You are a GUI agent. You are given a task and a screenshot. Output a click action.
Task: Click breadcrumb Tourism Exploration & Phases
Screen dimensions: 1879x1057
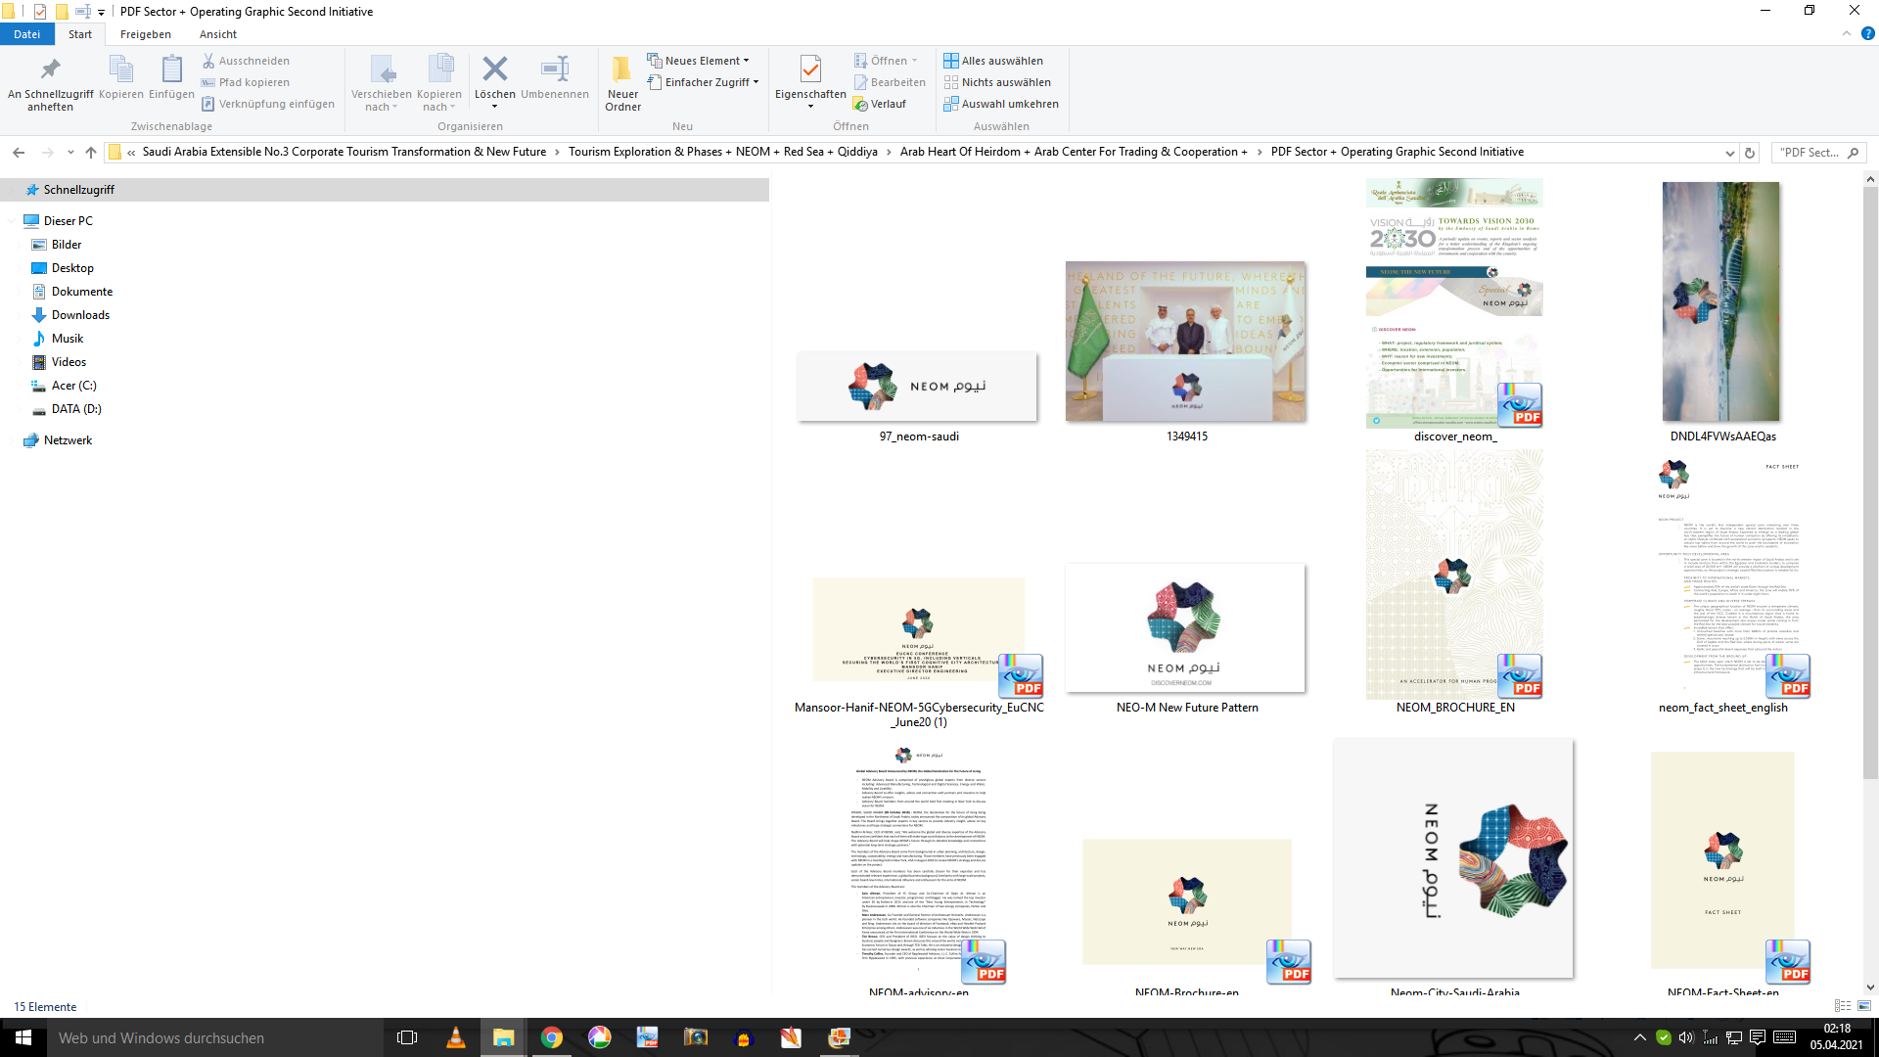click(x=723, y=152)
